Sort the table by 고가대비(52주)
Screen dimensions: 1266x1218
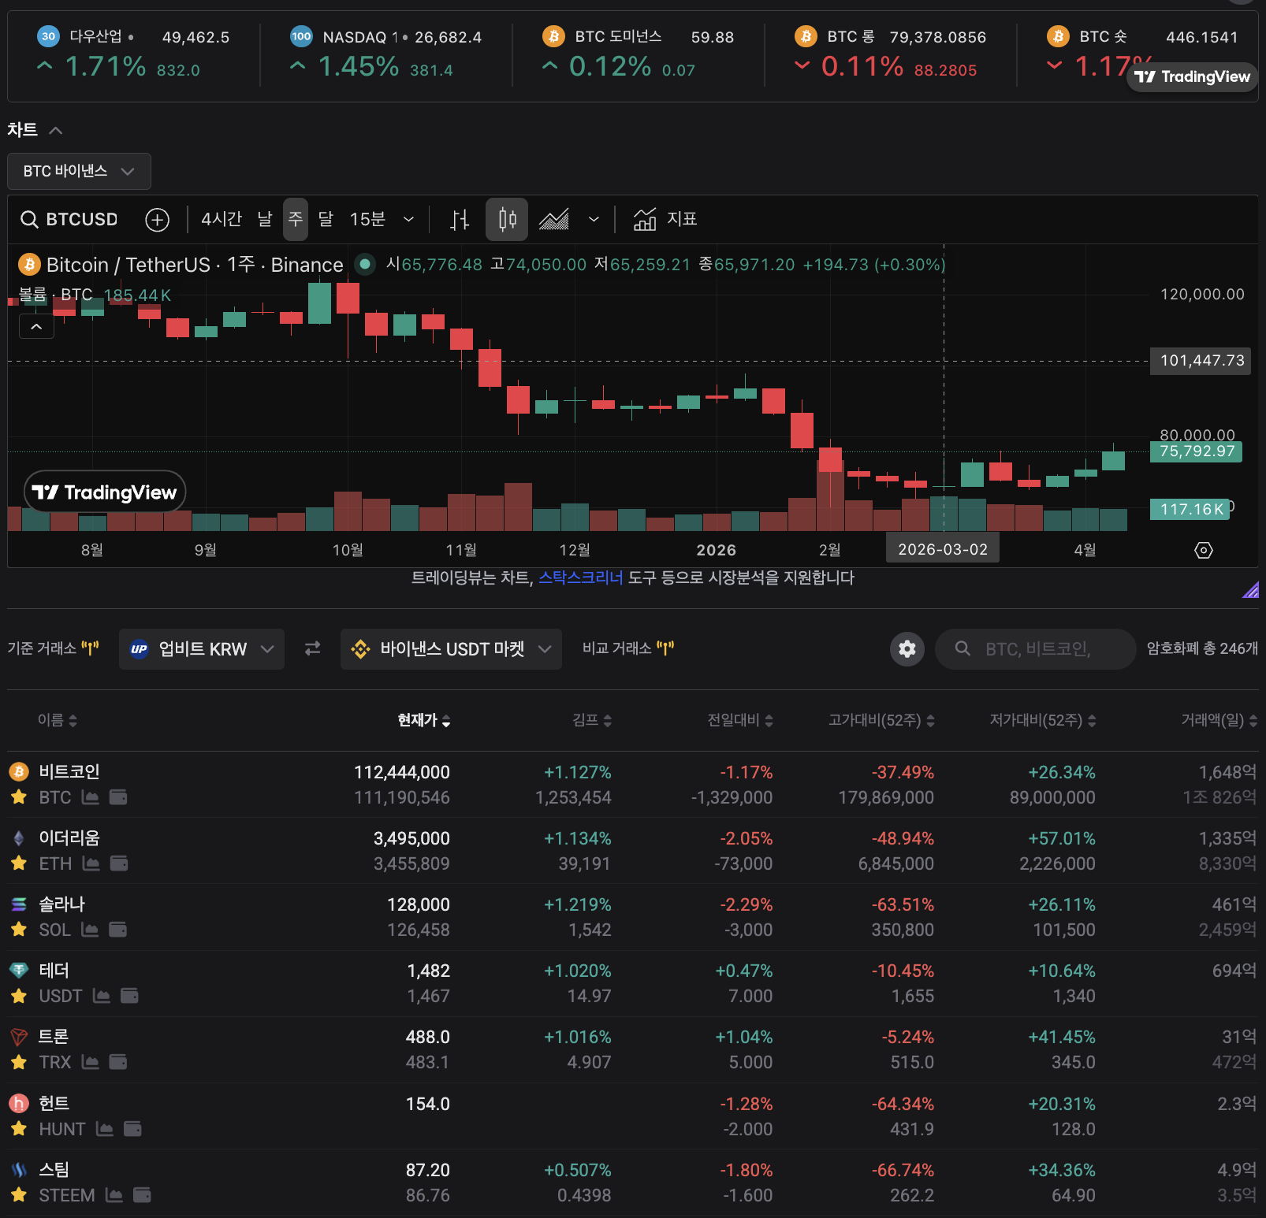pyautogui.click(x=881, y=720)
